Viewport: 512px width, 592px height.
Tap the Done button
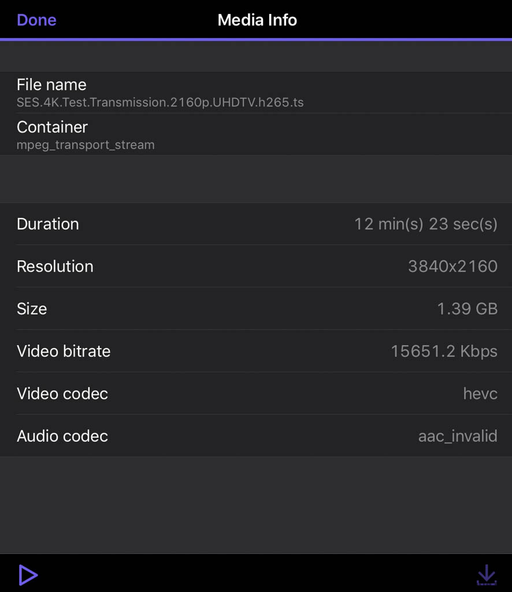pos(36,20)
